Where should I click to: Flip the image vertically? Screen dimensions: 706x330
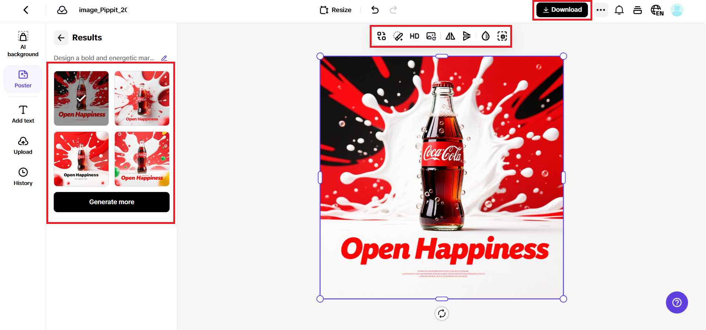pyautogui.click(x=466, y=36)
